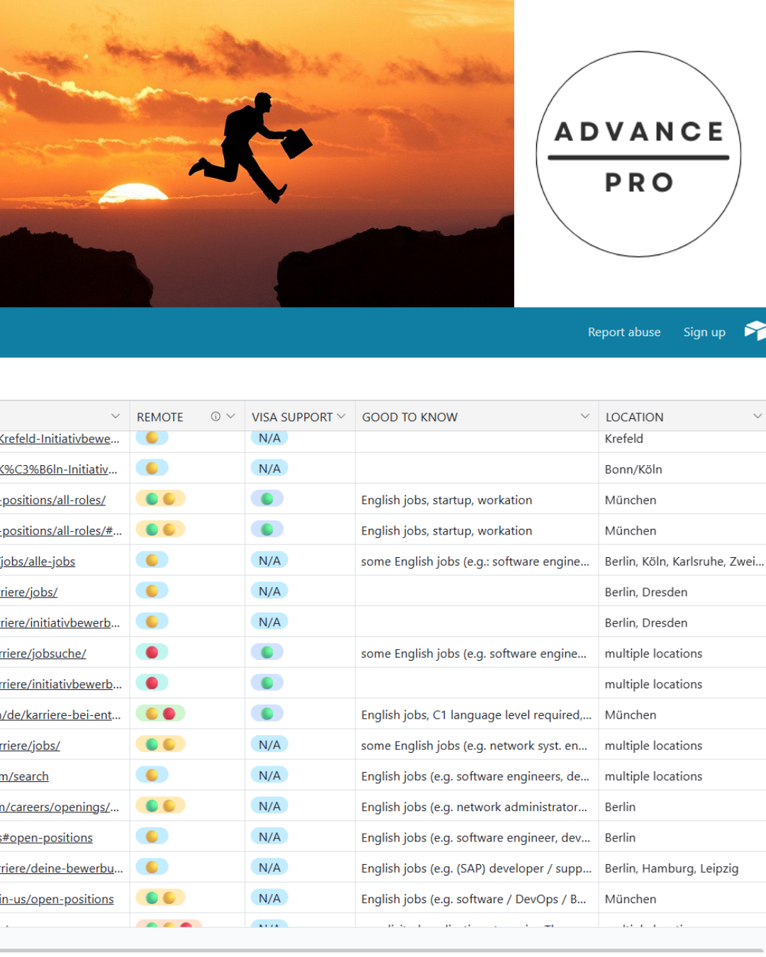Click green visa tag in karriere-bei-ent row
The width and height of the screenshot is (766, 957).
pyautogui.click(x=267, y=713)
